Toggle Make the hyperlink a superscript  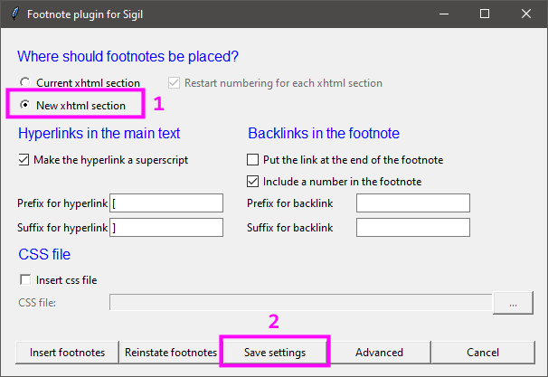24,160
